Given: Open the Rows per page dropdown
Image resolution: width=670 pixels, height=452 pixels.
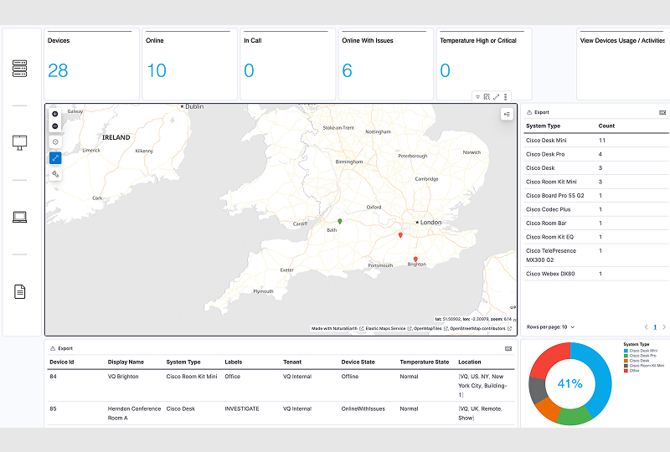Looking at the screenshot, I should (550, 326).
